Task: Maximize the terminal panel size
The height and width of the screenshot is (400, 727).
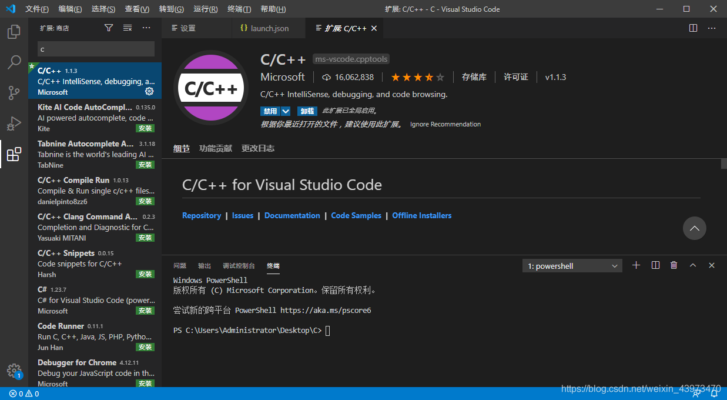Action: point(693,265)
